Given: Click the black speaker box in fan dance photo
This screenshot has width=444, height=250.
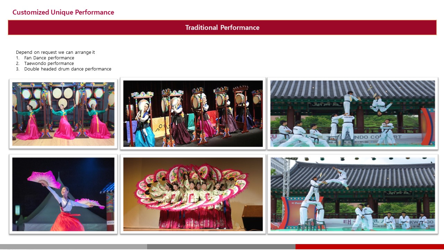Looking at the screenshot, I should coord(252,218).
